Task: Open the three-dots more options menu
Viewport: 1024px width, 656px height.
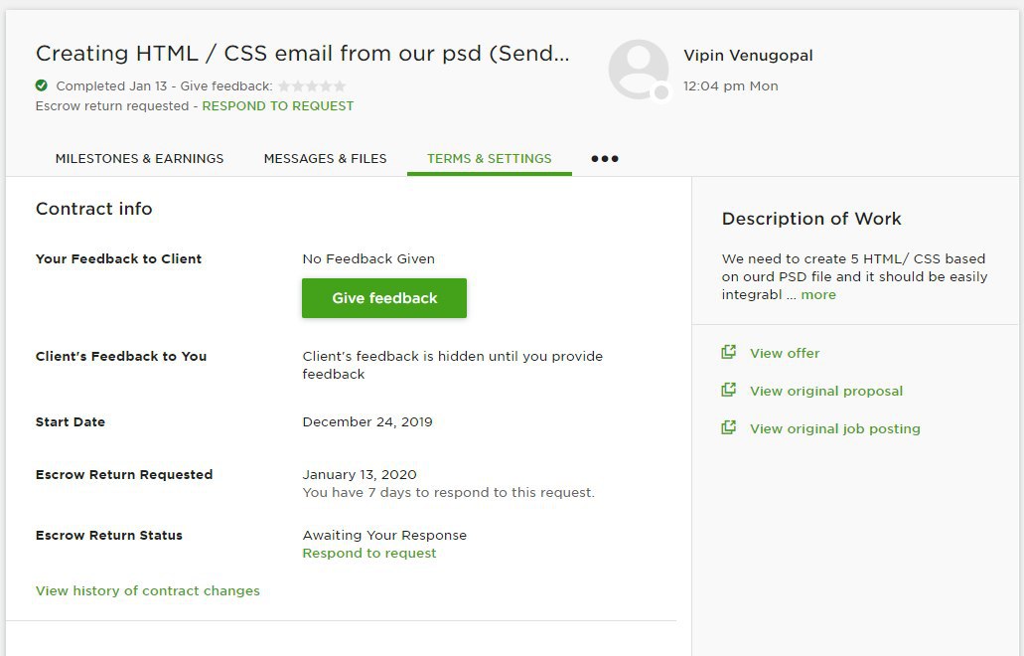Action: coord(605,159)
